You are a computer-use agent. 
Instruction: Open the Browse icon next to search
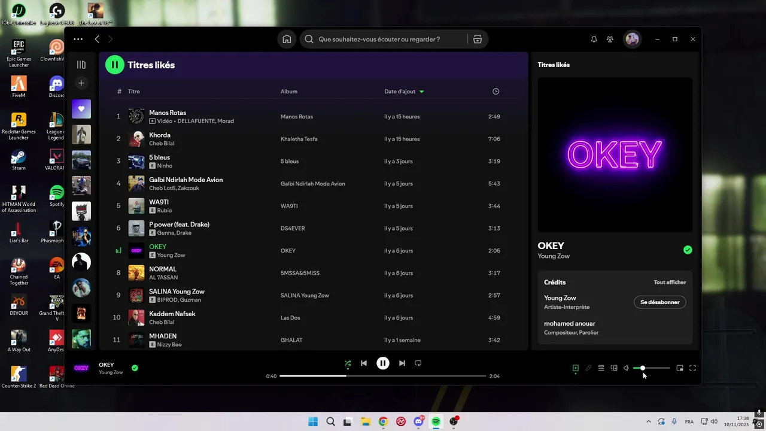coord(477,39)
